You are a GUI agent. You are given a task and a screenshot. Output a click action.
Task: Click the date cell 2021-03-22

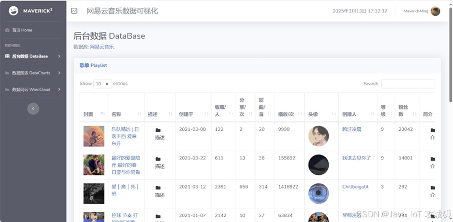click(x=192, y=158)
